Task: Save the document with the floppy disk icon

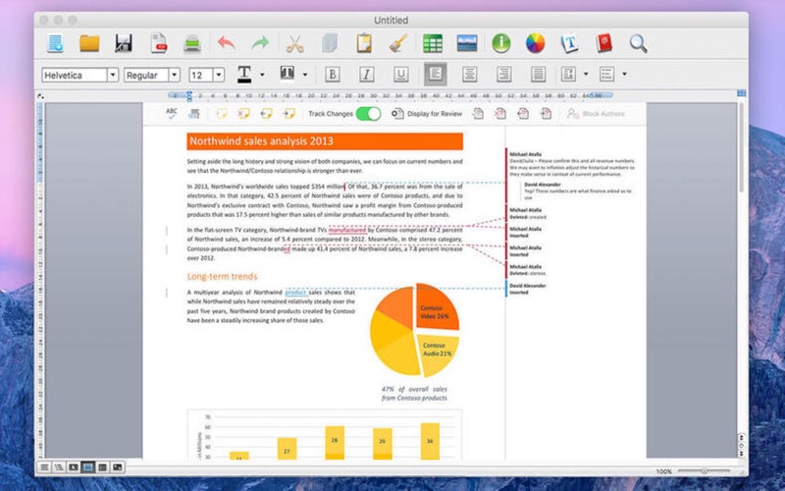Action: (124, 43)
